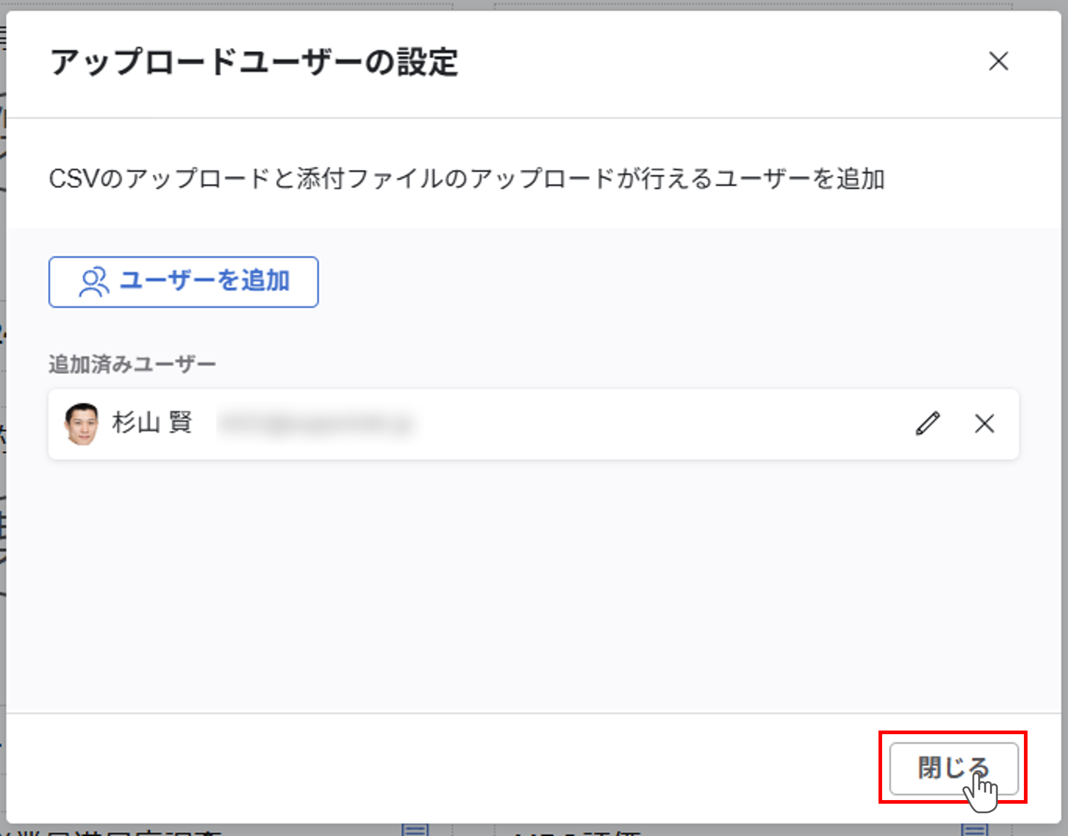The width and height of the screenshot is (1068, 836).
Task: Click the dialog title アップロードユーザーの設定
Action: [254, 62]
